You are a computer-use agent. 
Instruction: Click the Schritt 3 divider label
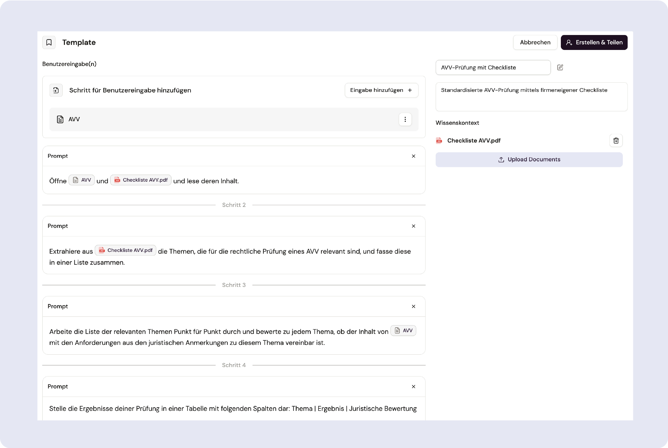pyautogui.click(x=234, y=285)
